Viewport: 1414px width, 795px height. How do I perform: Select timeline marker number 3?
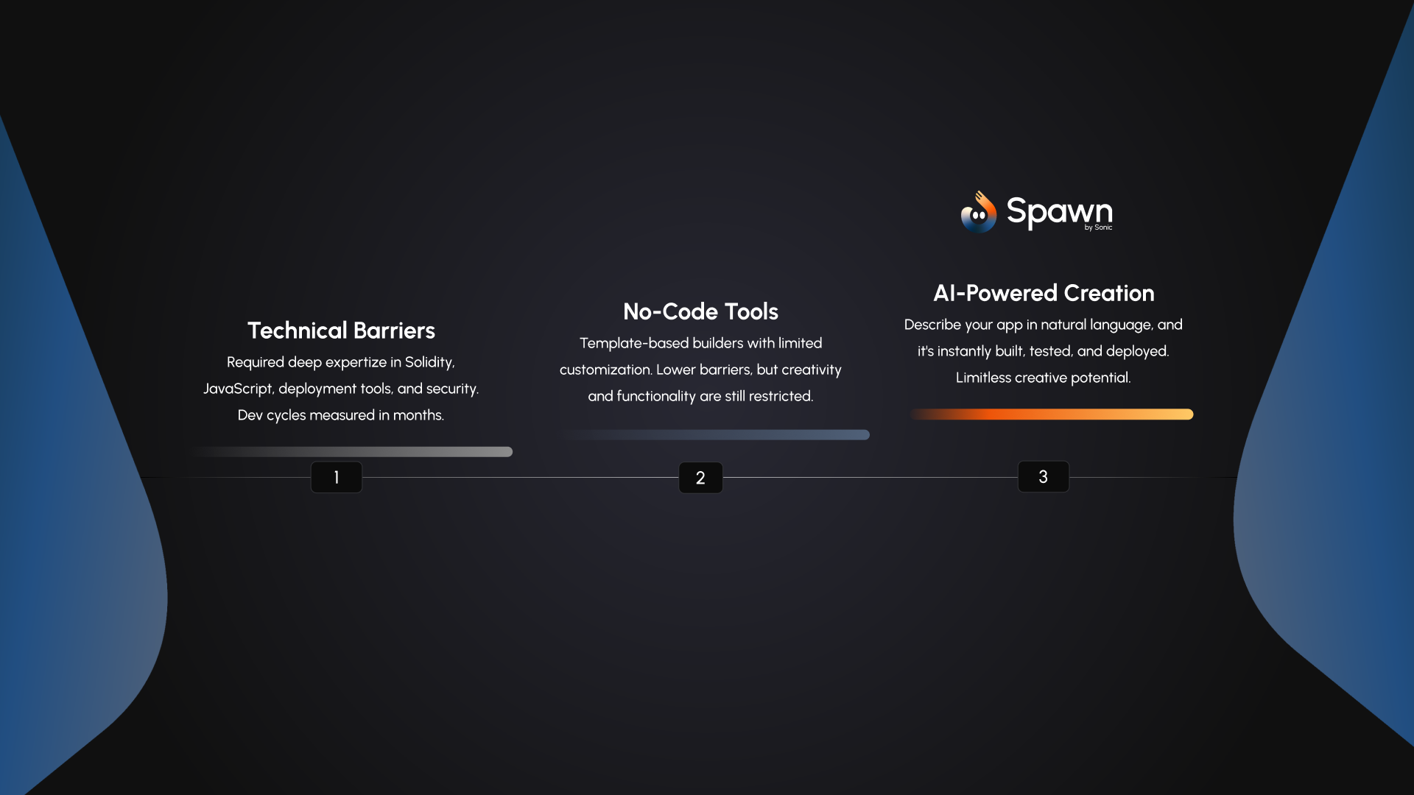click(x=1043, y=477)
